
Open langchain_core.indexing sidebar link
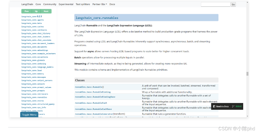click(34, 64)
